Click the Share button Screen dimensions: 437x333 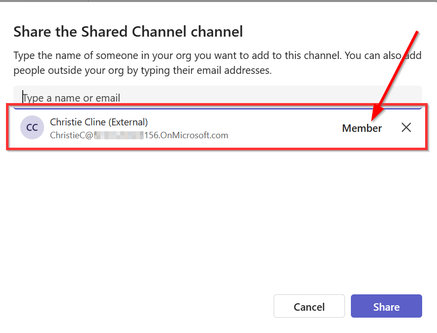pyautogui.click(x=386, y=307)
